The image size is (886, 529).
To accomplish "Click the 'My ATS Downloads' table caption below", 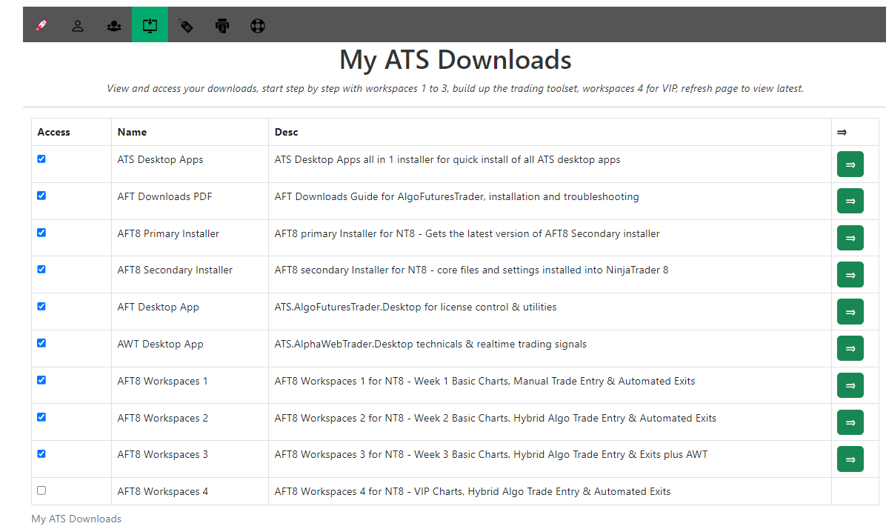I will [x=76, y=519].
